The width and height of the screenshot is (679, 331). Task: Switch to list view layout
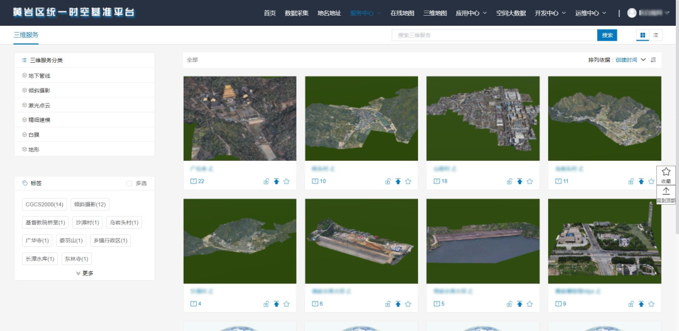click(656, 35)
